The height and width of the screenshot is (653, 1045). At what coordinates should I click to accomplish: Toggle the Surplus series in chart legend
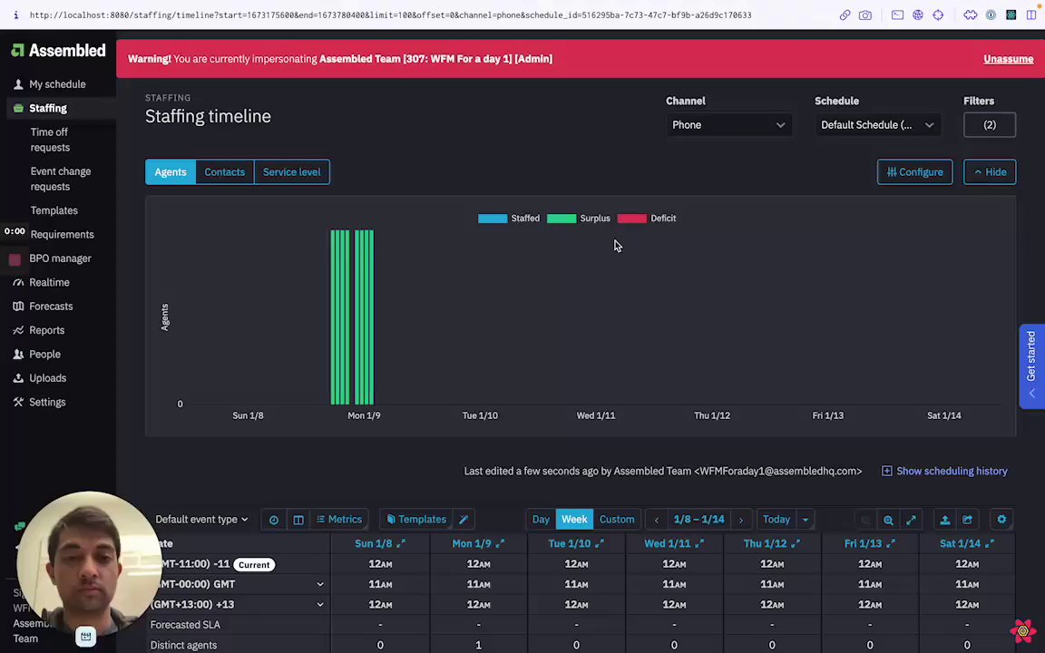[579, 219]
